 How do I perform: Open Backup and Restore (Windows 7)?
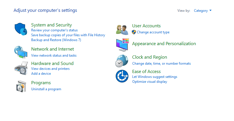56,40
